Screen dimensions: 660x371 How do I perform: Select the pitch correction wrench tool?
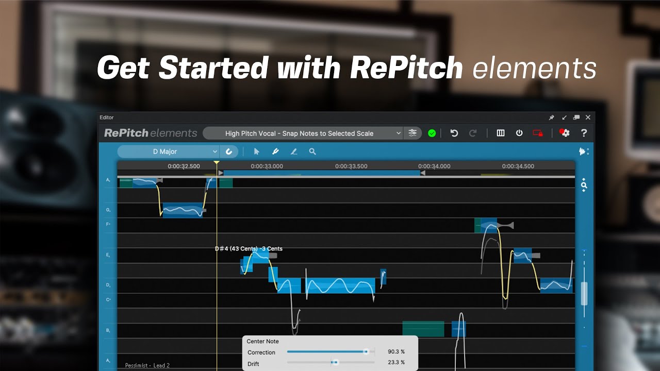coord(275,151)
